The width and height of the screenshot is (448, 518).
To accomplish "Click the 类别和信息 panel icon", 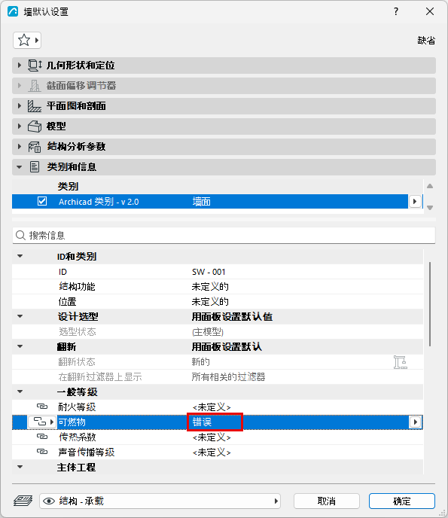I will pos(35,167).
